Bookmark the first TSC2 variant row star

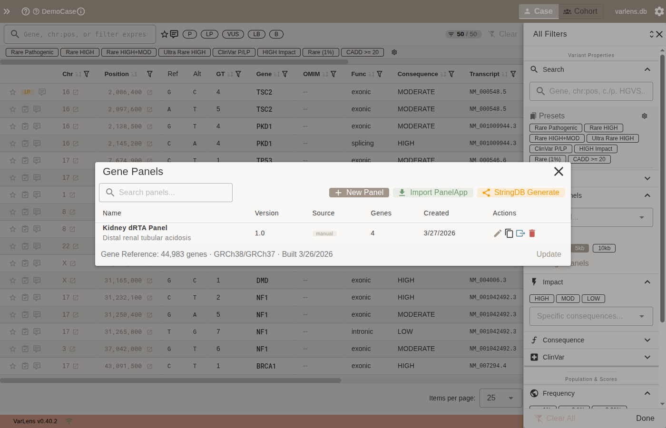pyautogui.click(x=12, y=92)
